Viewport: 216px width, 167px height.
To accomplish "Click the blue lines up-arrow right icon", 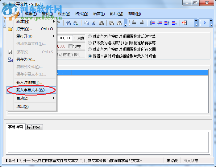I will pyautogui.click(x=167, y=23).
